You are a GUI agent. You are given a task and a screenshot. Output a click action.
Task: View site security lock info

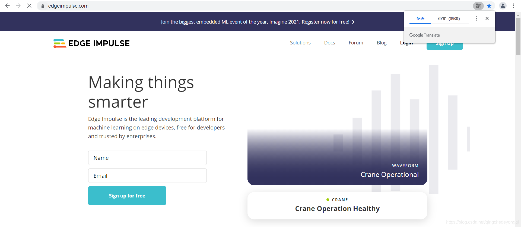(43, 6)
